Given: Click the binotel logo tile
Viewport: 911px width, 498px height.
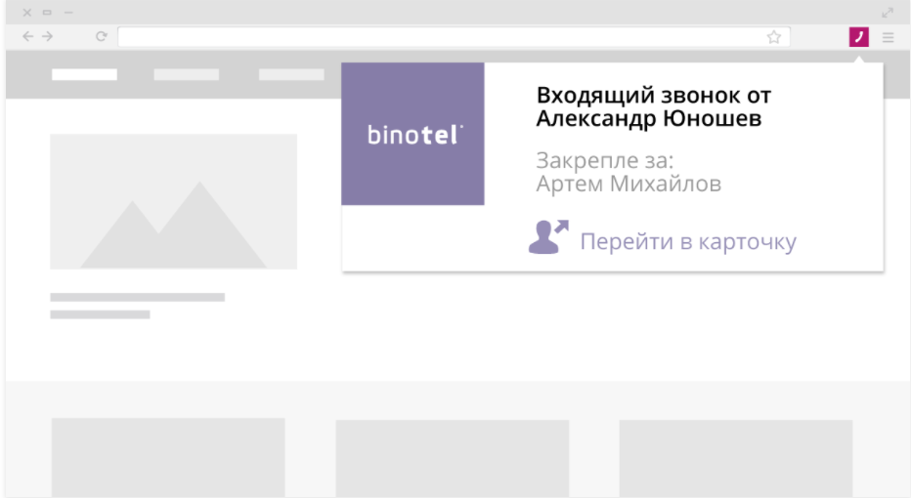Looking at the screenshot, I should pos(413,134).
